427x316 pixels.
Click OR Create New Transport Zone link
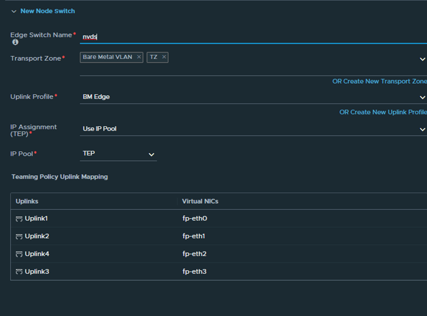pos(379,81)
